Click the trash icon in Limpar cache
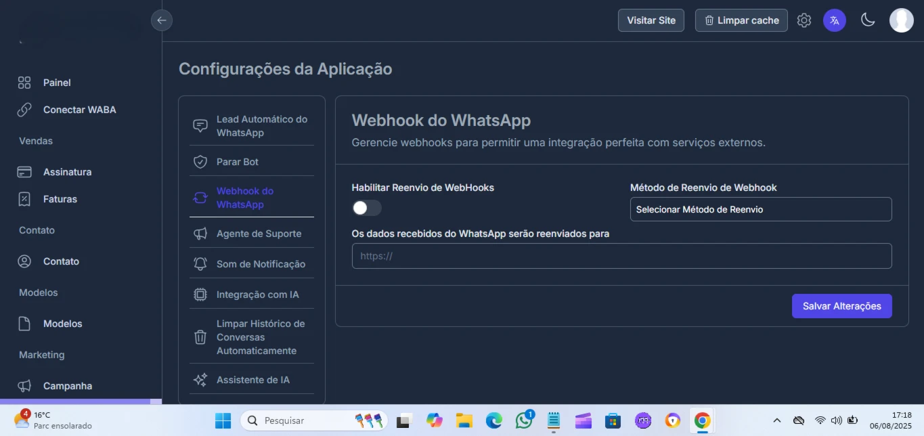Image resolution: width=924 pixels, height=436 pixels. point(709,20)
